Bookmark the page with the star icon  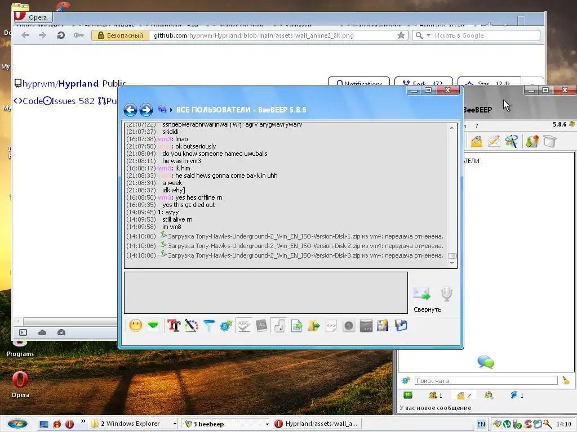pyautogui.click(x=401, y=35)
